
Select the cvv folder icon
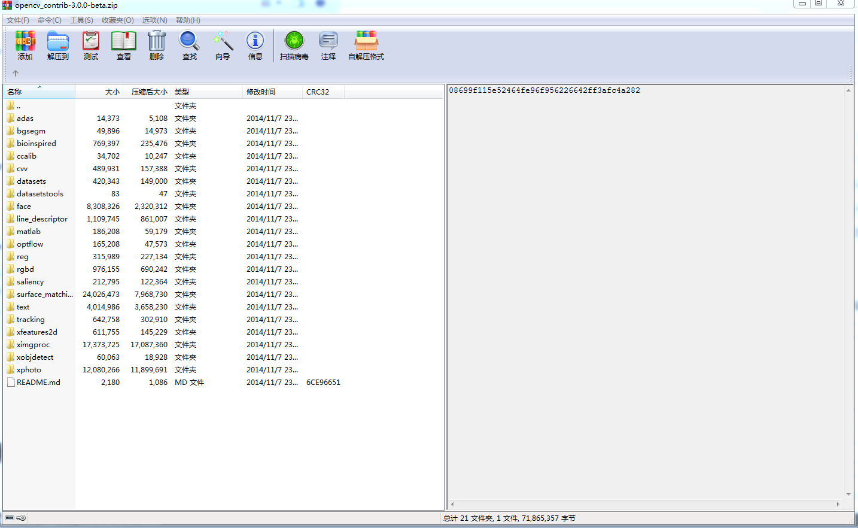(10, 168)
